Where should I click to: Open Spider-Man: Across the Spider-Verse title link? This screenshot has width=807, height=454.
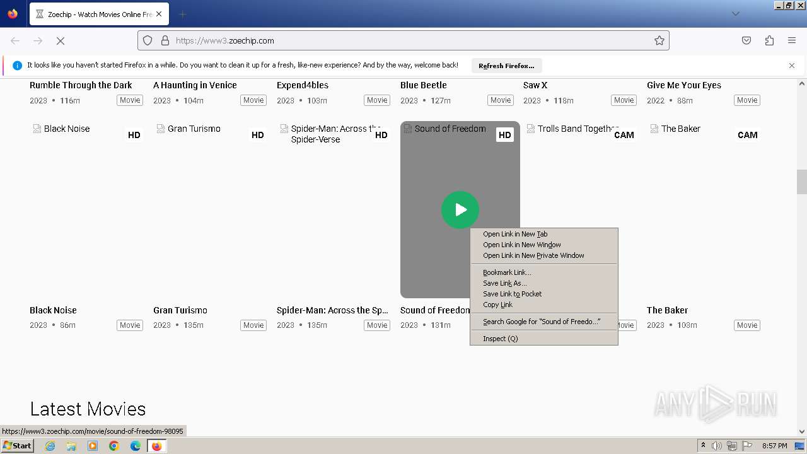(x=332, y=310)
